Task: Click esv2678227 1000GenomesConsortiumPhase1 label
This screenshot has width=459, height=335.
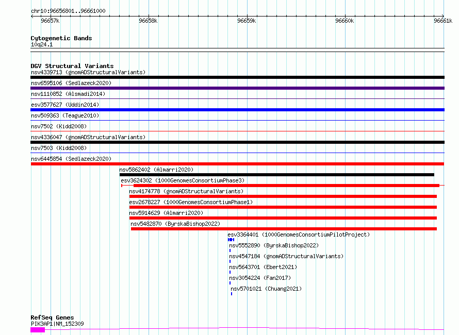Action: tap(191, 202)
